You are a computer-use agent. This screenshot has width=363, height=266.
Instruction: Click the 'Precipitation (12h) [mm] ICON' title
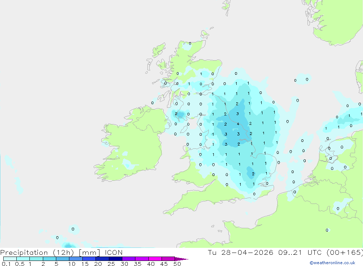pos(61,252)
